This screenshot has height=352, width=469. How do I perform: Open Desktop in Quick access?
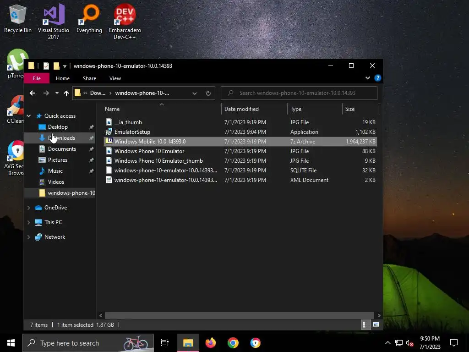point(58,127)
